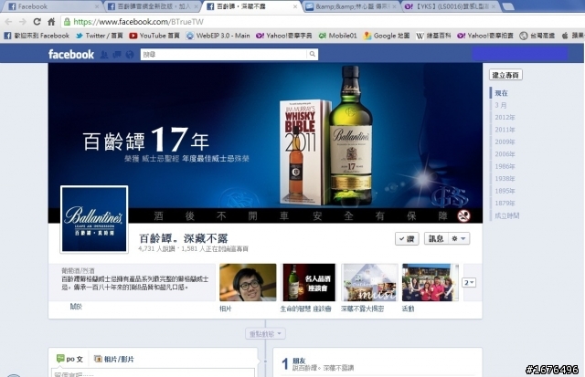
Task: Open notifications globe icon in Facebook bar
Action: [x=130, y=55]
